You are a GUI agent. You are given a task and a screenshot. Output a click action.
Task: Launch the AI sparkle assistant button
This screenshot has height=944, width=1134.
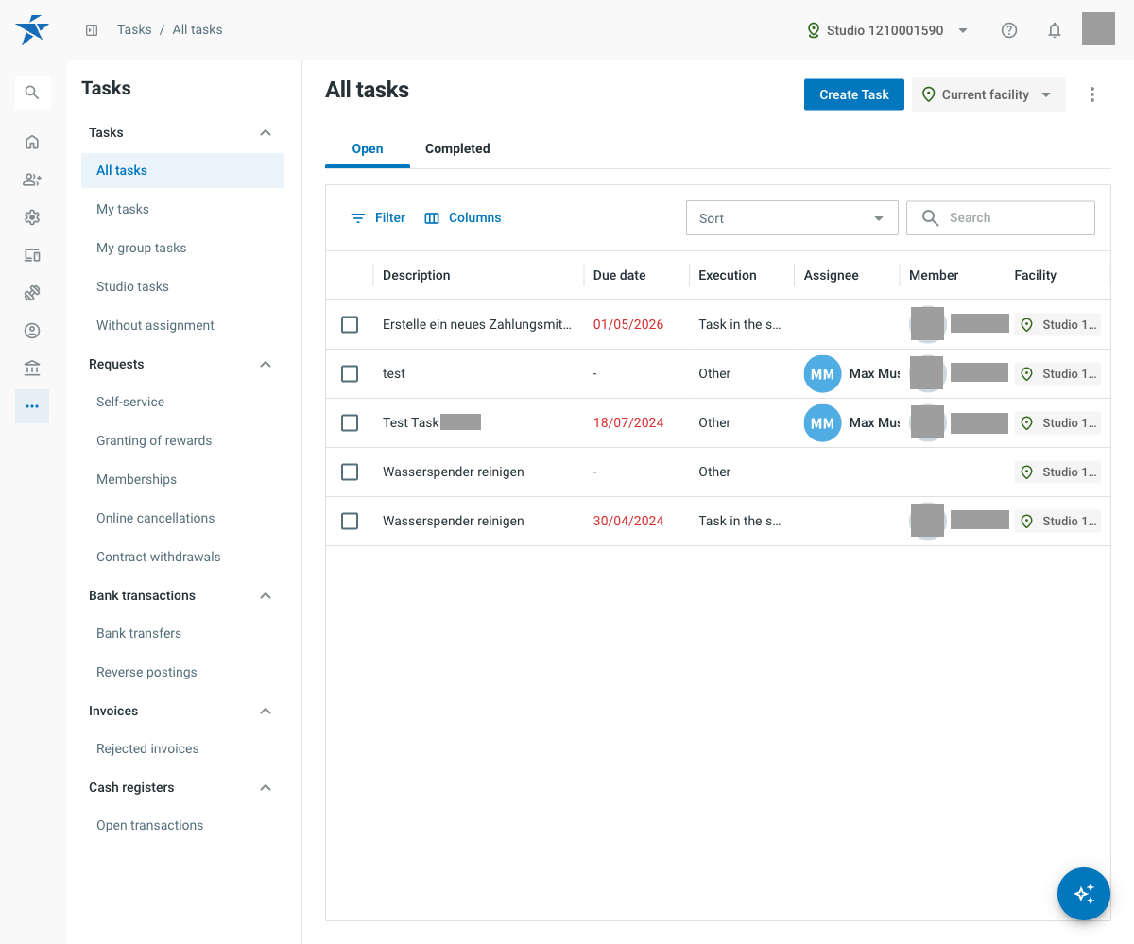point(1084,894)
